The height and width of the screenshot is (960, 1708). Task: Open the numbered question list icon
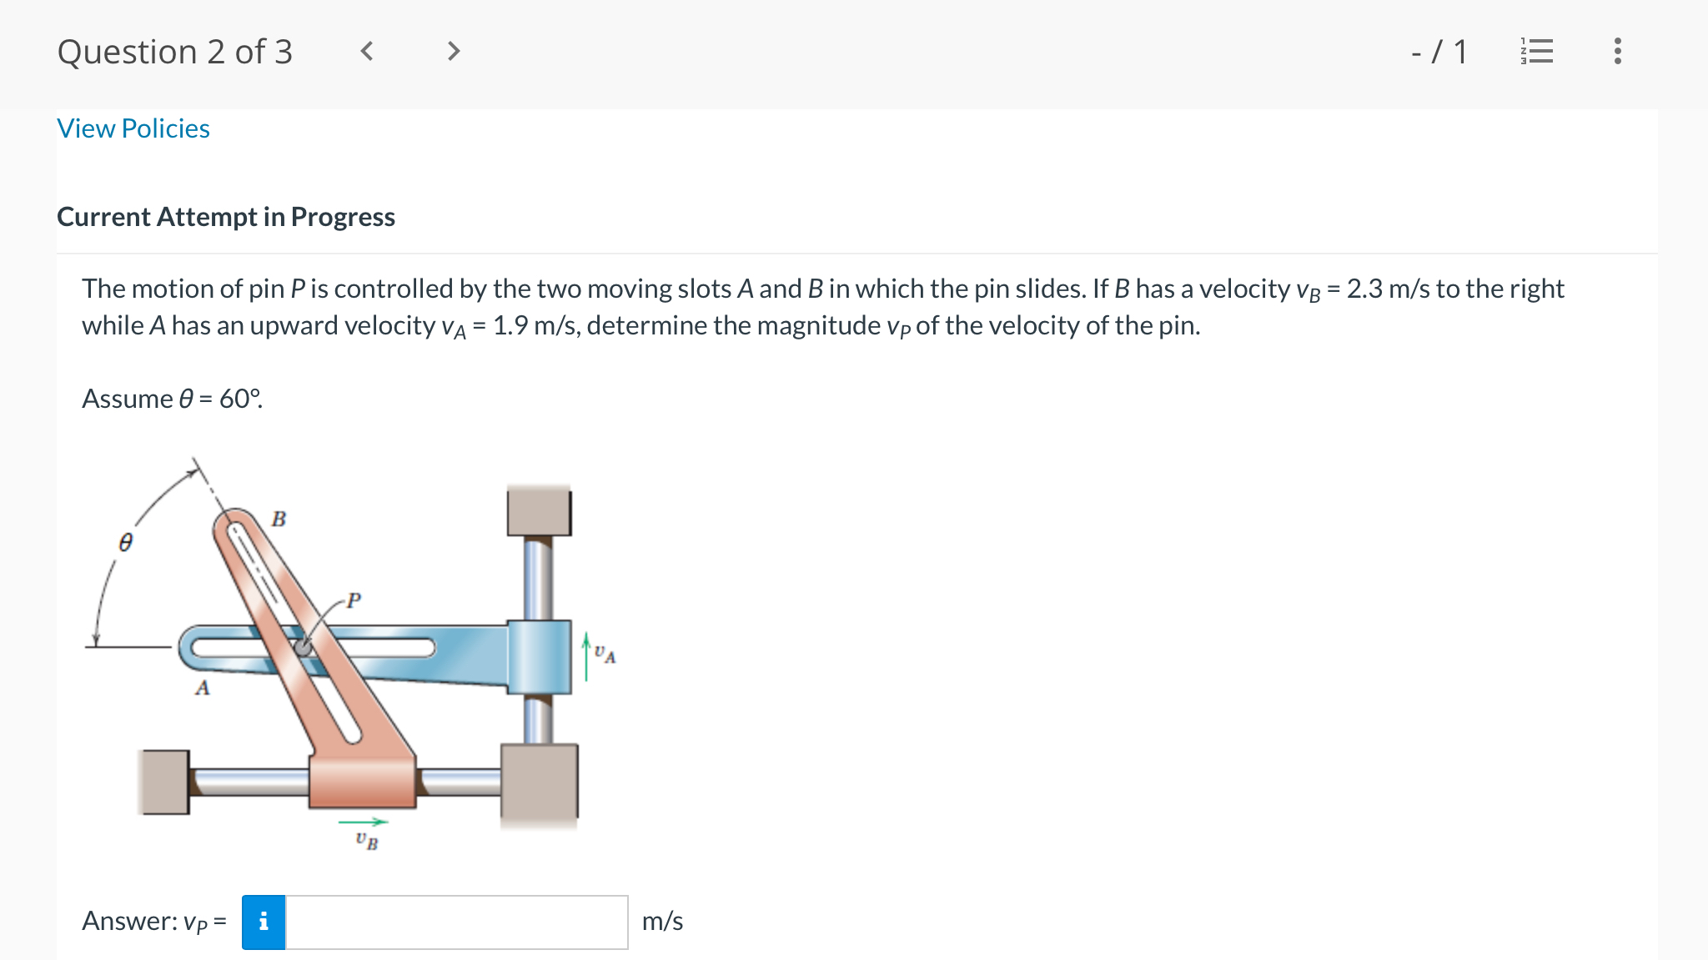(1537, 52)
